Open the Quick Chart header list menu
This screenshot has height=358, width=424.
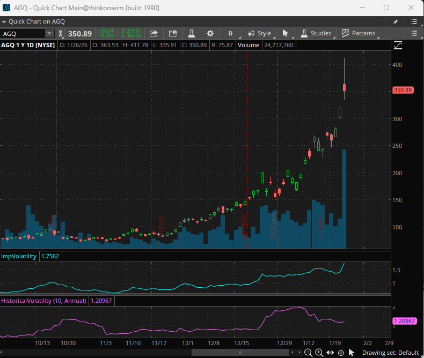tap(414, 21)
